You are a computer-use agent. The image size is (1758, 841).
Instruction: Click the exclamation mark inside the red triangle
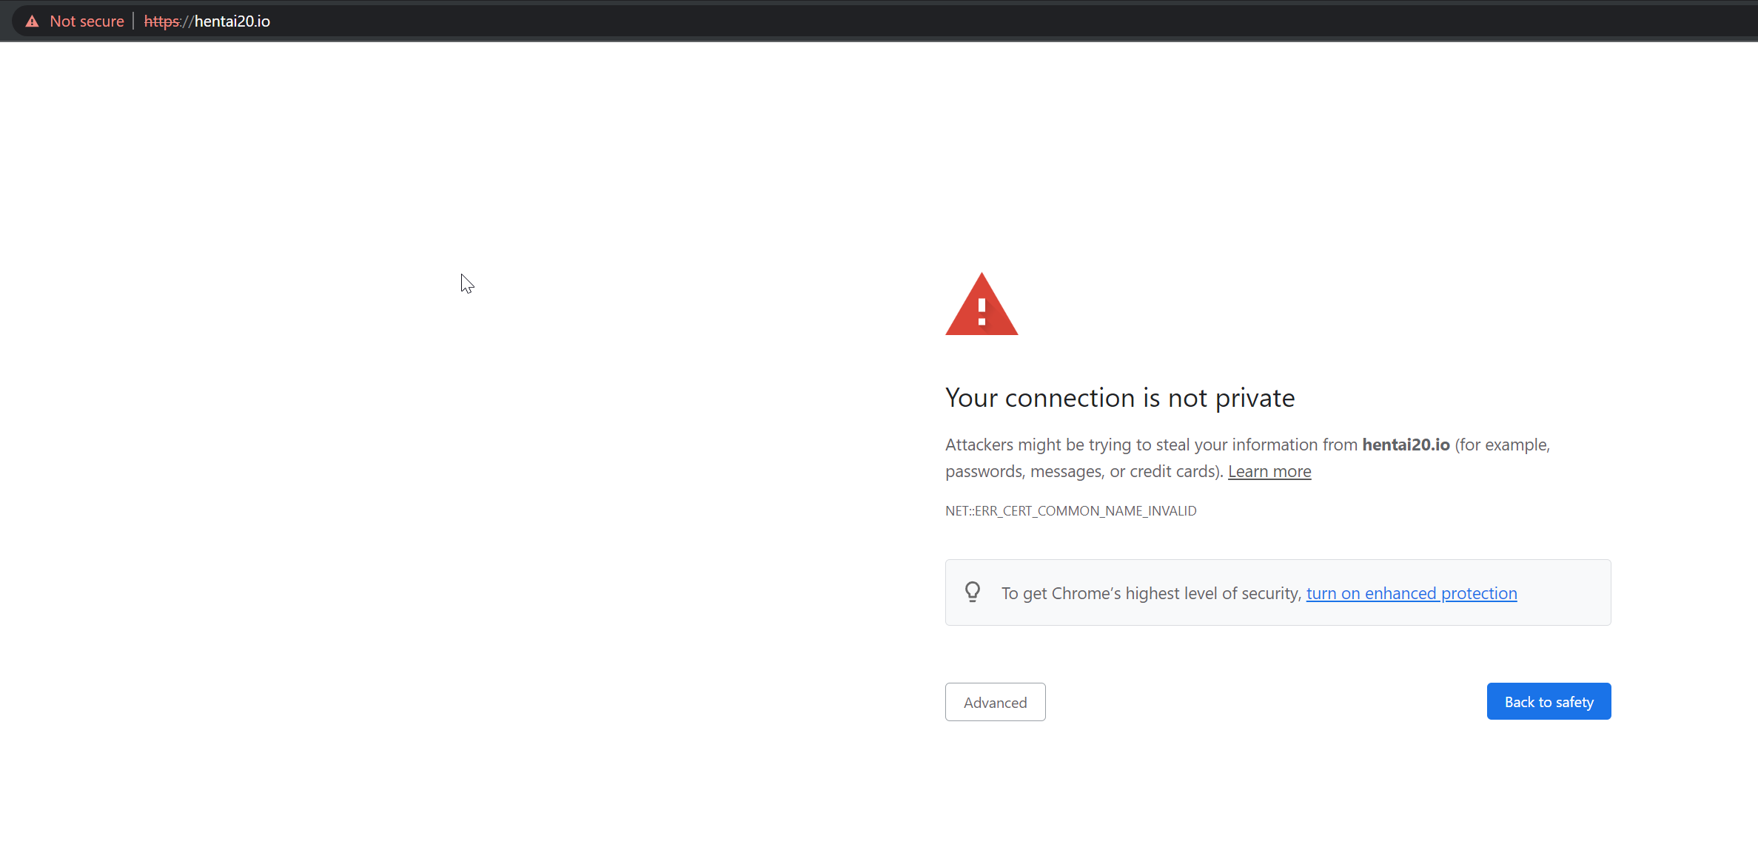(982, 311)
